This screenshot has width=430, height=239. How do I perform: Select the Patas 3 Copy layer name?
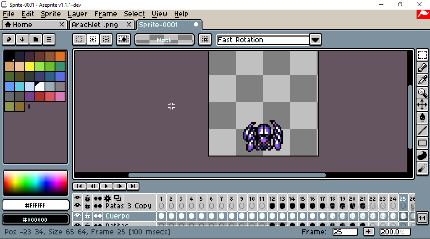coord(128,206)
